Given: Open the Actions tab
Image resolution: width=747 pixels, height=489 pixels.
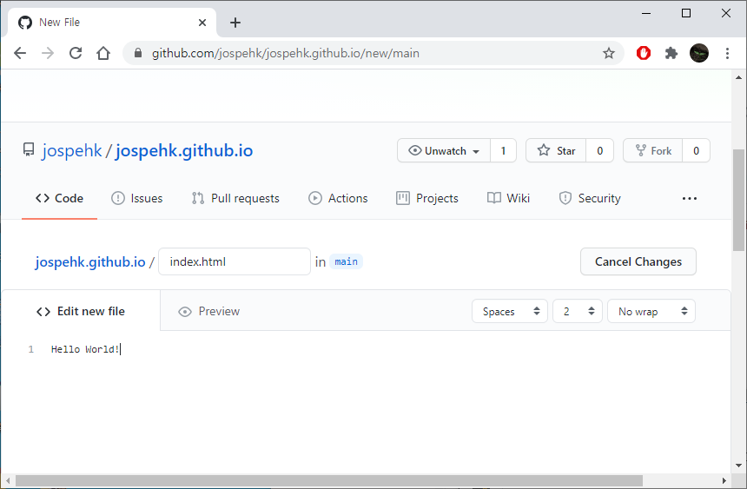Looking at the screenshot, I should coord(338,198).
